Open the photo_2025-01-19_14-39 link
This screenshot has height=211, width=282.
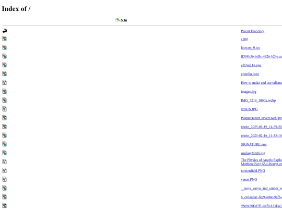tap(261, 127)
